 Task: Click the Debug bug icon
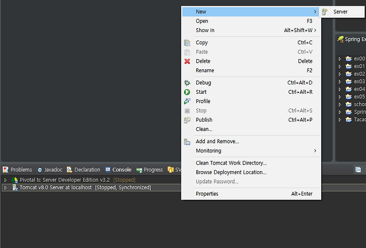(187, 82)
